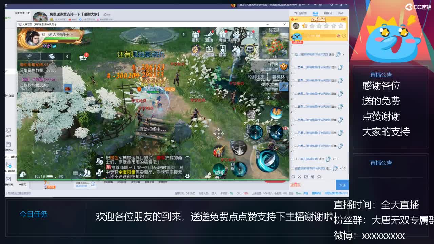Click the 声音设置 bottom toolbar item
The width and height of the screenshot is (434, 244).
136,182
